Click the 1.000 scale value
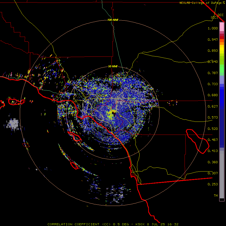The width and height of the screenshot is (226, 226). pos(213,28)
